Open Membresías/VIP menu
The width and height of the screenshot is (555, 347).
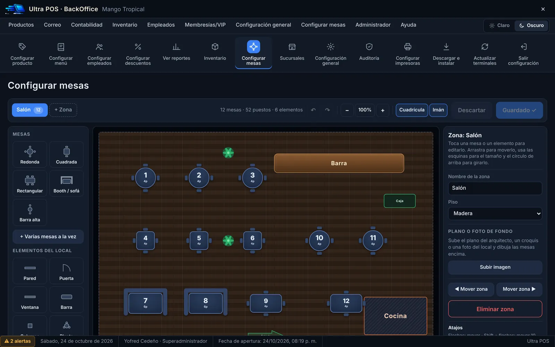click(205, 25)
